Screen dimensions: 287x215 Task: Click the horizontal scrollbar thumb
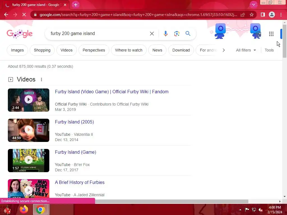coord(172,201)
